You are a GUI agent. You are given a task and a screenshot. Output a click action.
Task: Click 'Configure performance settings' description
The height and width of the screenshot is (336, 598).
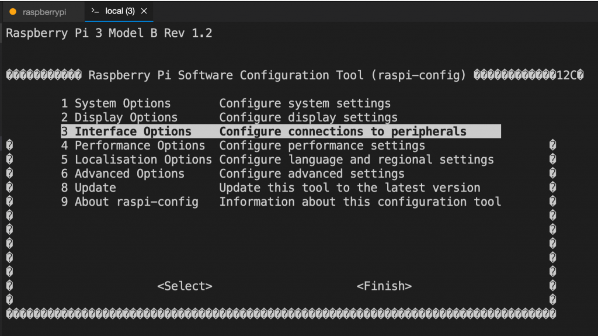pos(322,146)
